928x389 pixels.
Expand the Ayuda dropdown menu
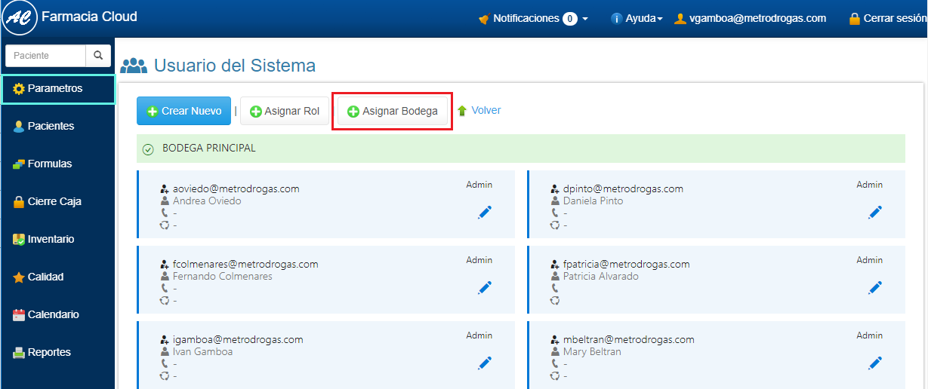pyautogui.click(x=637, y=18)
